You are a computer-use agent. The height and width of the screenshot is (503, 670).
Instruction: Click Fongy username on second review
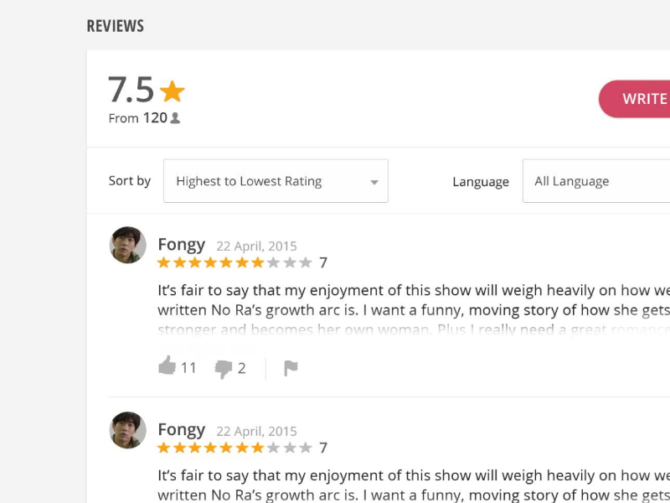click(181, 429)
